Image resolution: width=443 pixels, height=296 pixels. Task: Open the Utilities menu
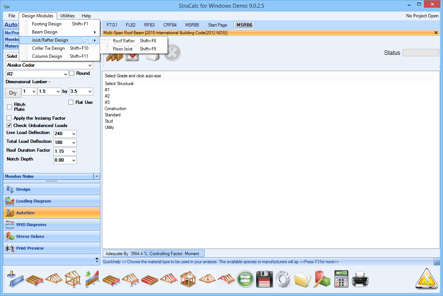[x=68, y=16]
